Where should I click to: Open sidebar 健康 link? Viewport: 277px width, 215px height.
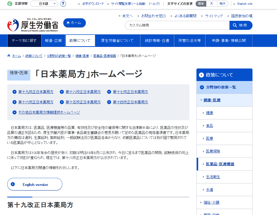[x=209, y=113]
